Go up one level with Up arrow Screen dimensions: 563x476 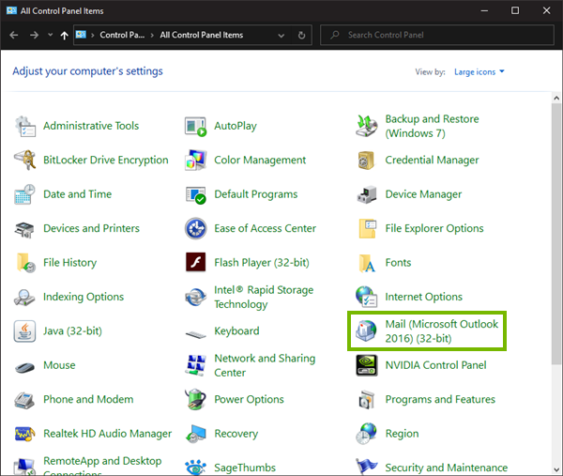(x=64, y=35)
